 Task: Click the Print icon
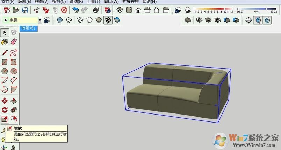(96, 10)
